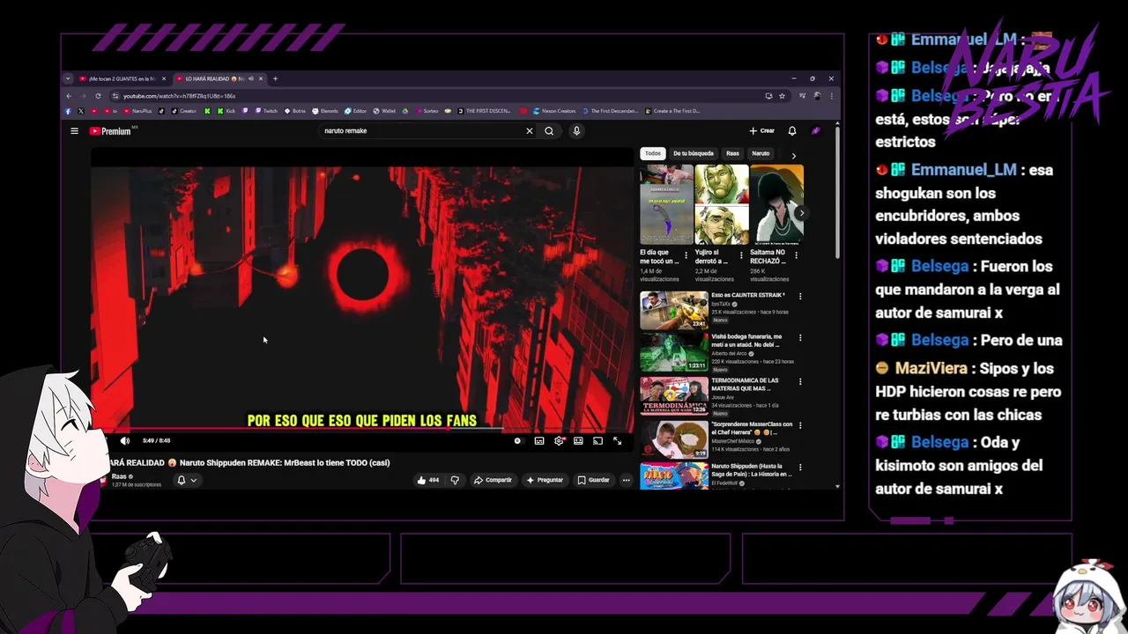Open the 'Yujiro sí derrotó a' short
The image size is (1128, 634).
pyautogui.click(x=722, y=204)
